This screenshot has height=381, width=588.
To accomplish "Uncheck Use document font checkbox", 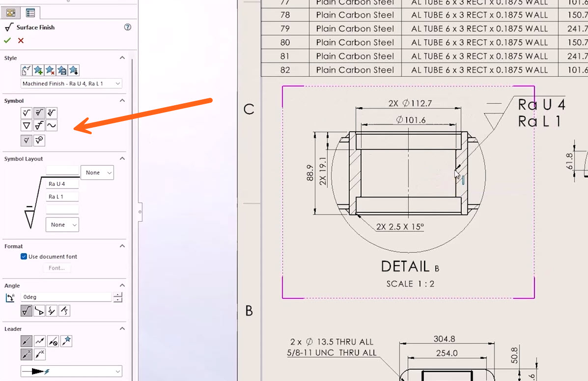I will pyautogui.click(x=24, y=257).
